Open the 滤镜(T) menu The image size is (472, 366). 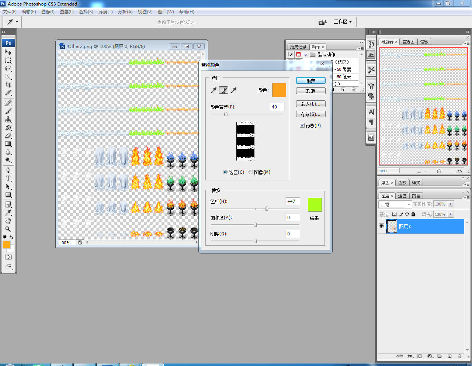(x=105, y=12)
